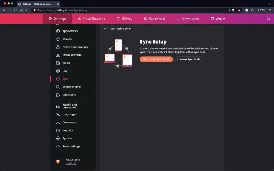Screen dimensions: 274x171
Task: Click the Appearance palette icon in the sidebar
Action: click(x=58, y=31)
